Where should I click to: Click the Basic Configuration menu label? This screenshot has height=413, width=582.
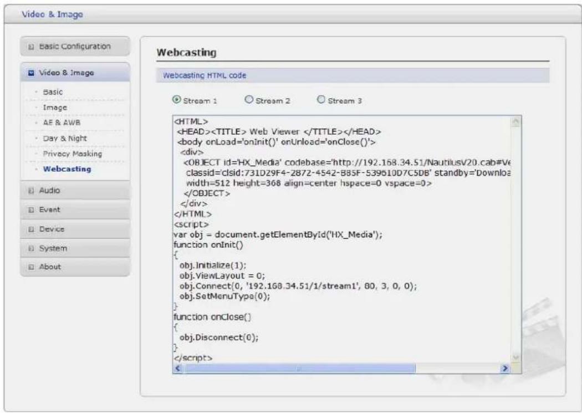pyautogui.click(x=75, y=47)
